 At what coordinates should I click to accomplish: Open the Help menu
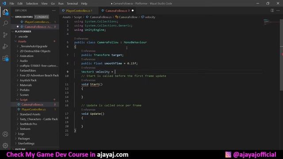coord(84,4)
